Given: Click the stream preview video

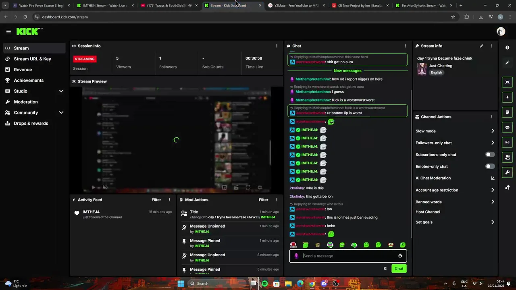Looking at the screenshot, I should [177, 140].
